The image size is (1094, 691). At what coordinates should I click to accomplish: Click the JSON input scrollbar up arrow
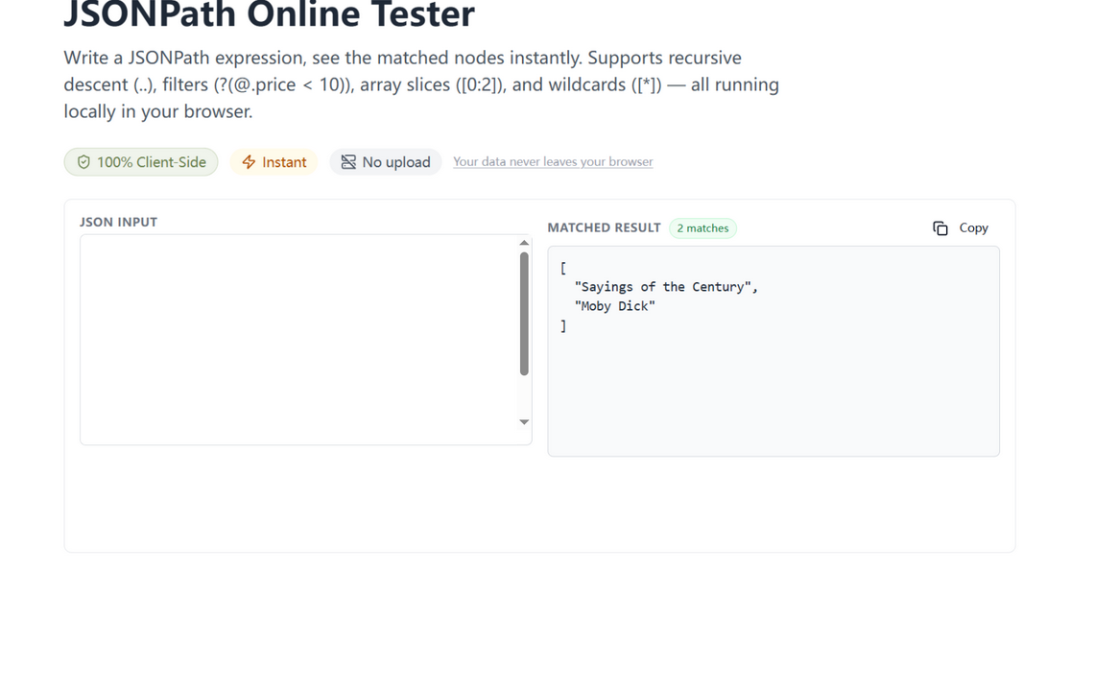pyautogui.click(x=524, y=243)
